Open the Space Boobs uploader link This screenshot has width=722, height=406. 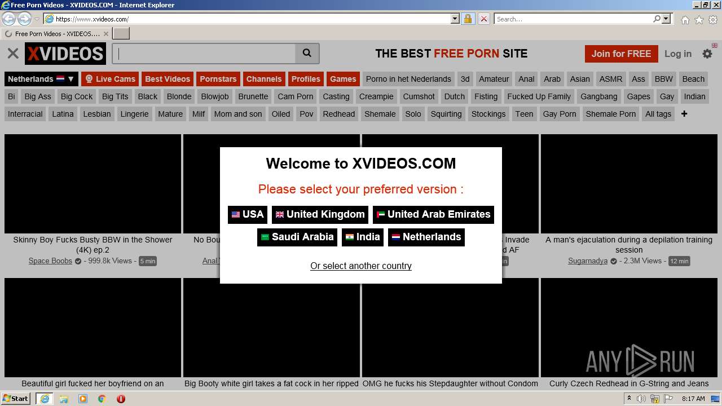[x=50, y=261]
